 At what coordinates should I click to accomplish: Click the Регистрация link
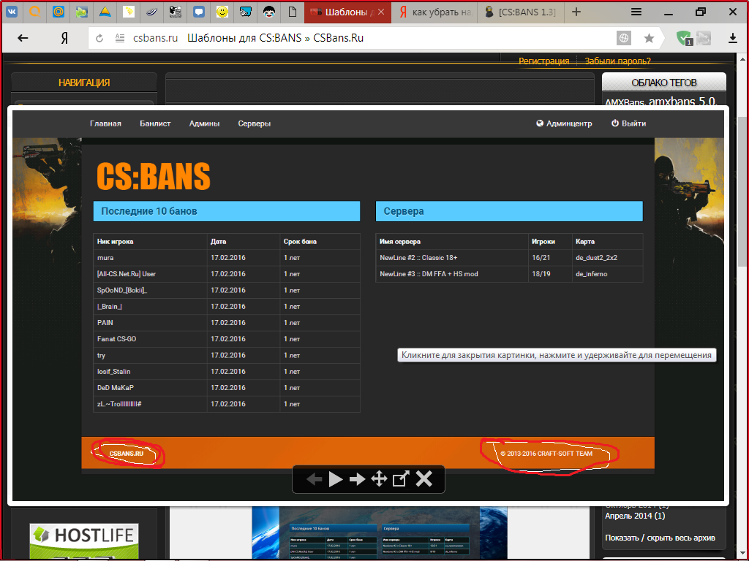pos(543,61)
